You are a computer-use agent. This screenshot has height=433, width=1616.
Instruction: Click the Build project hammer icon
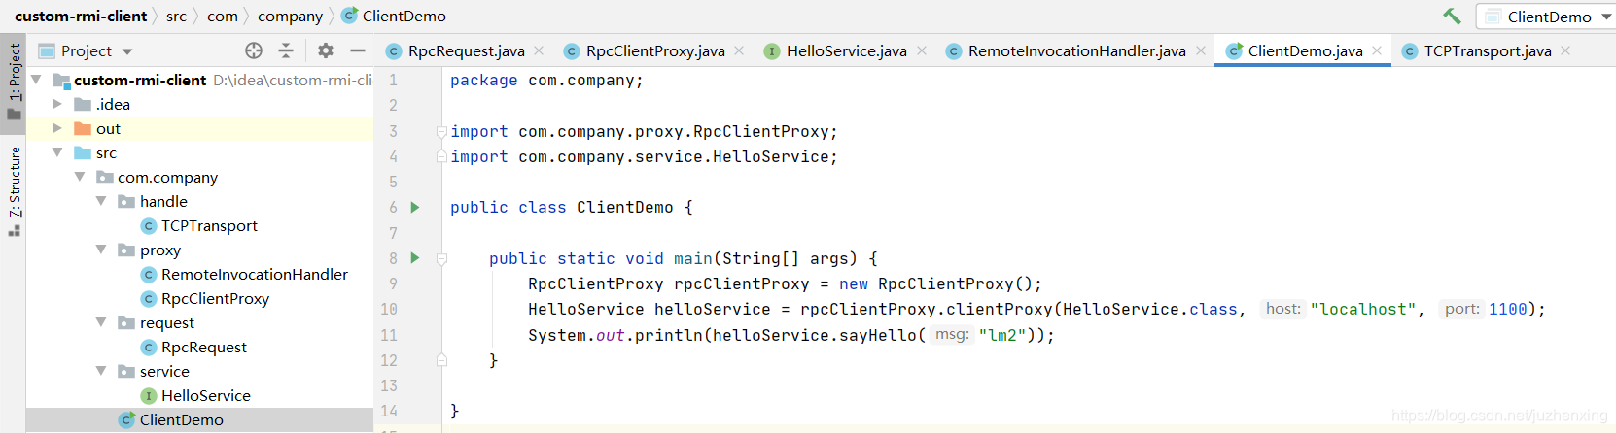pos(1452,16)
